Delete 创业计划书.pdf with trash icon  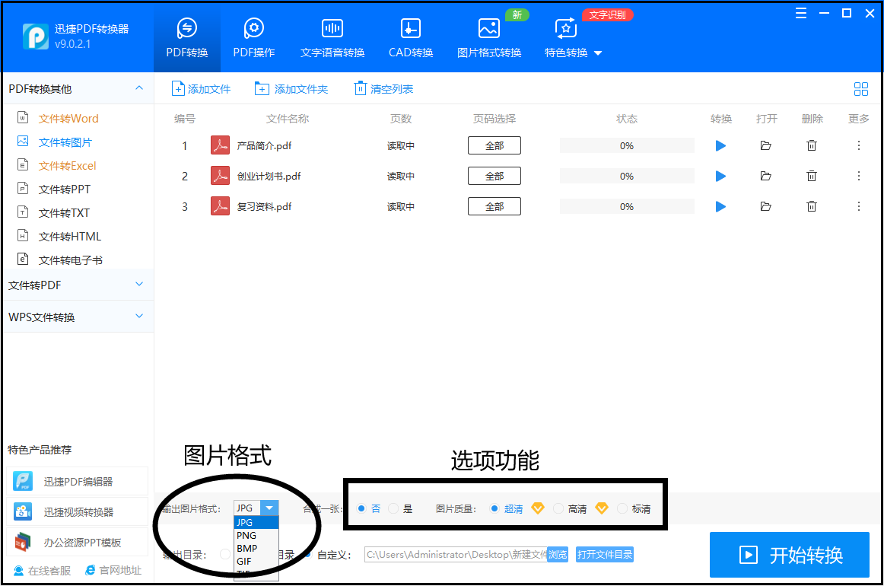pos(812,176)
